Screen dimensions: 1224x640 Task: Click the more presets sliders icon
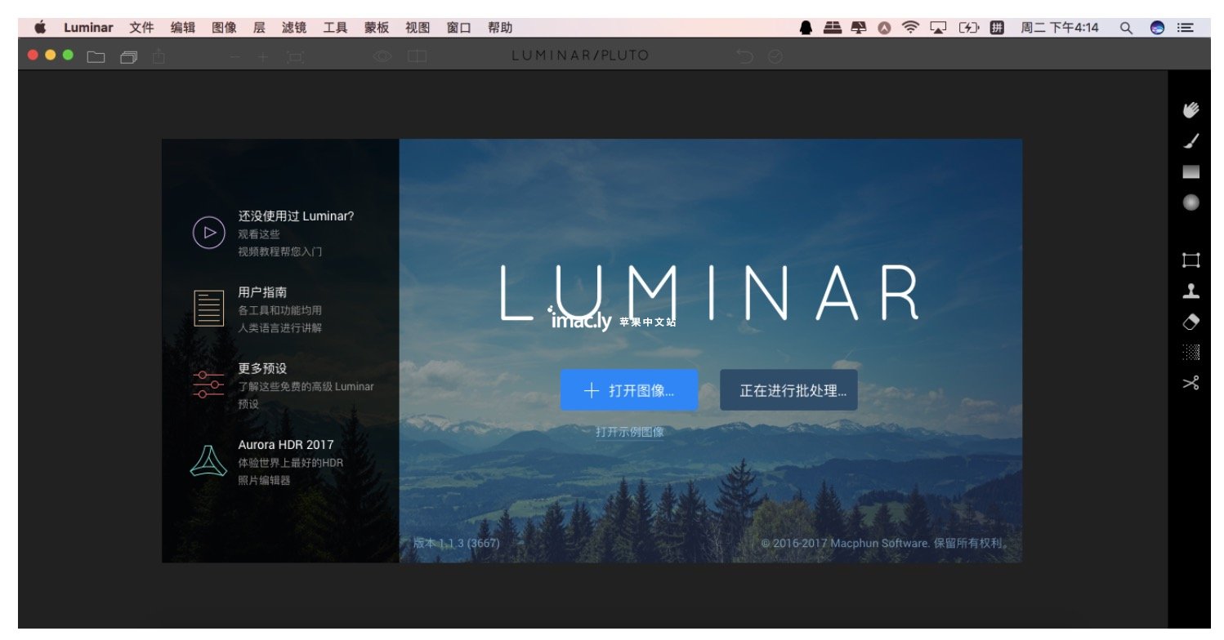coord(208,384)
